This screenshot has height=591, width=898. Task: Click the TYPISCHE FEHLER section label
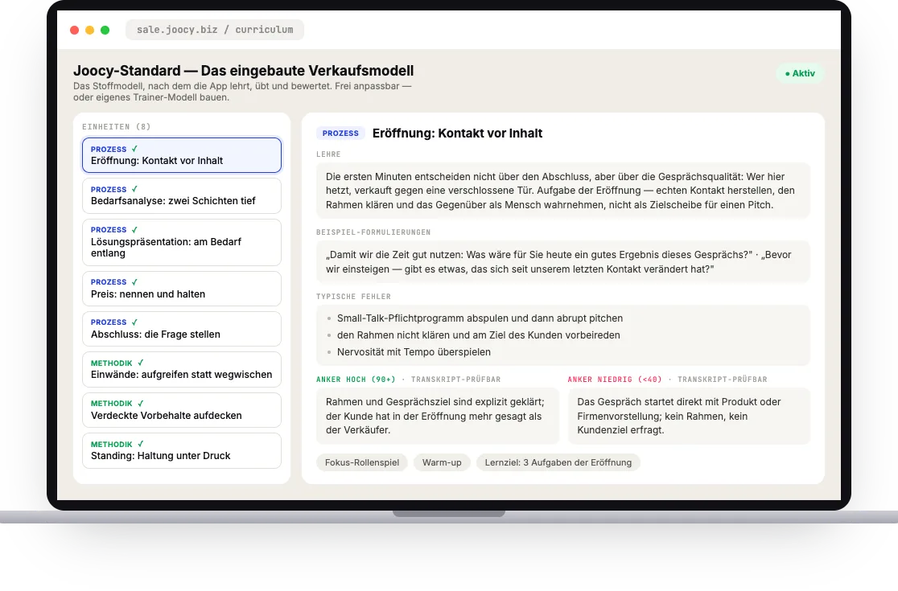[x=353, y=297]
